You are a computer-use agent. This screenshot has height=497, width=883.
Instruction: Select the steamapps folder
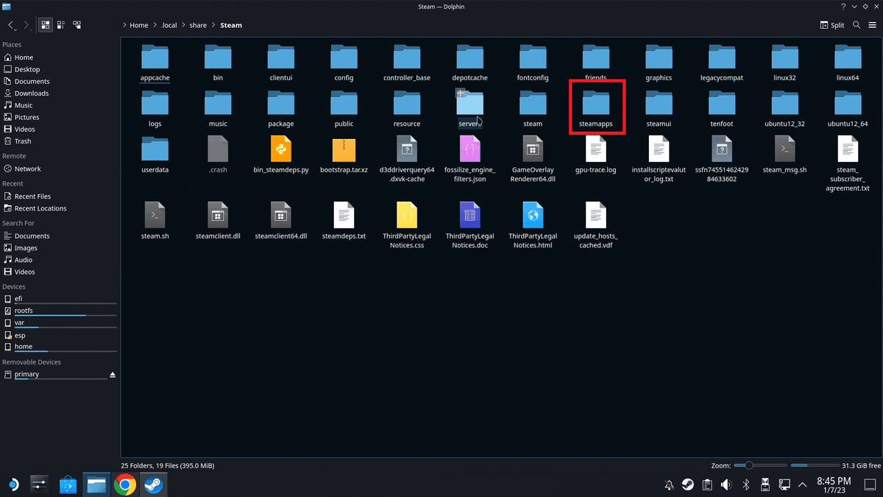pos(596,109)
